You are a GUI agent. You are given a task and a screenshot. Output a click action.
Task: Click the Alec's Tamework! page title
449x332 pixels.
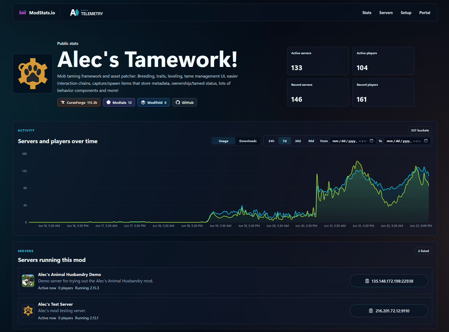(x=147, y=59)
